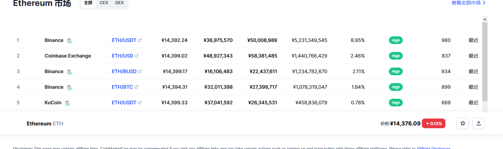Screen dimensions: 503x149
Task: Click volume ¥1,234,782,670
Action: (309, 71)
